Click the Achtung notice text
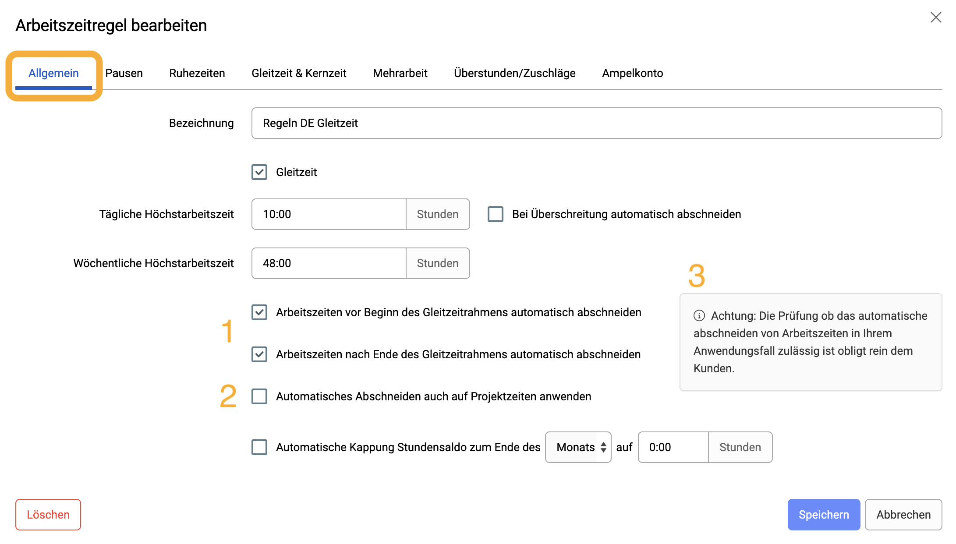 click(811, 342)
